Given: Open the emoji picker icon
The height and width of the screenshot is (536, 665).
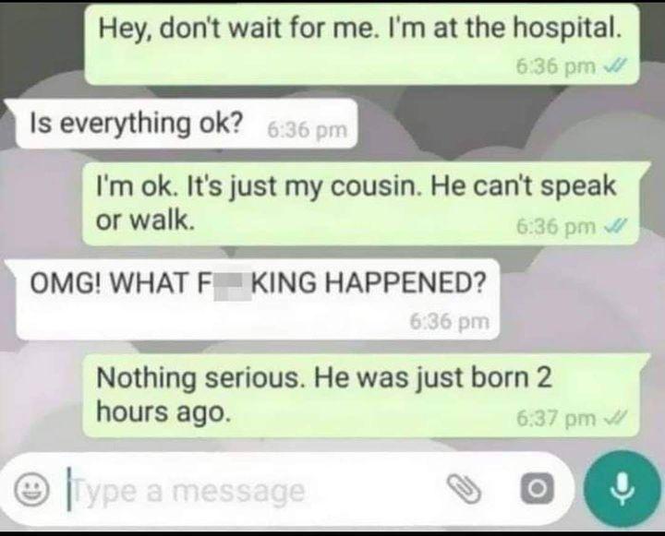Looking at the screenshot, I should point(31,489).
